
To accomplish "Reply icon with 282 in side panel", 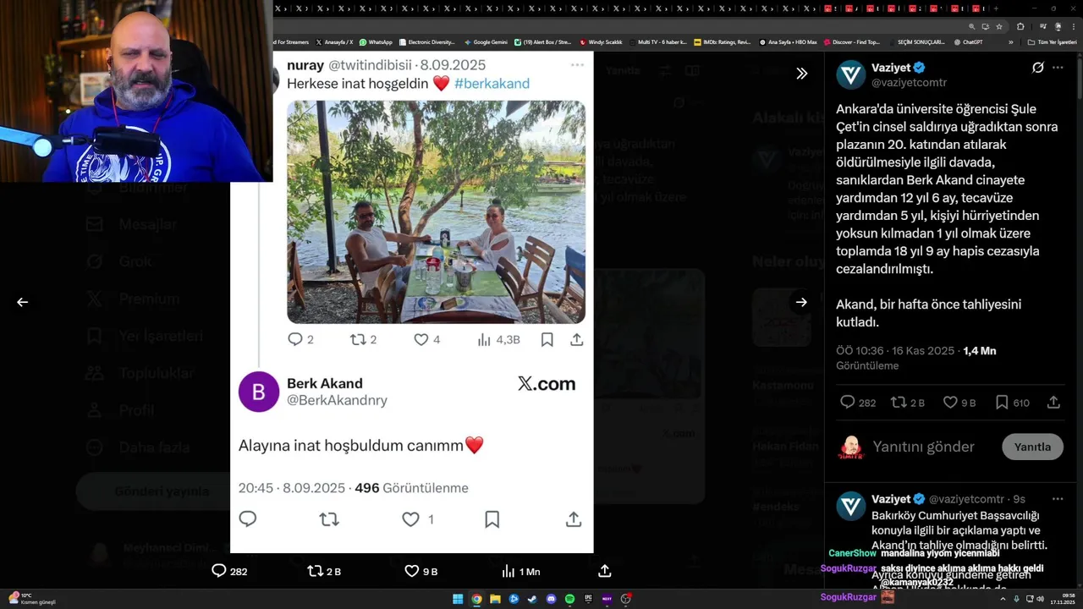I will pyautogui.click(x=848, y=403).
